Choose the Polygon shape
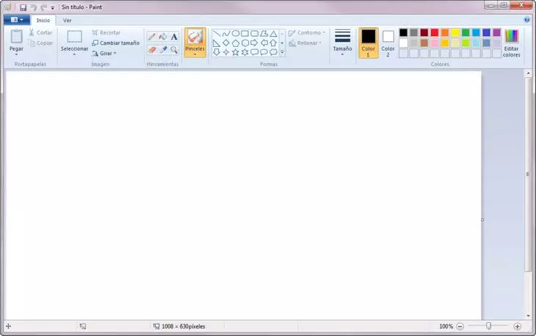 click(x=264, y=34)
